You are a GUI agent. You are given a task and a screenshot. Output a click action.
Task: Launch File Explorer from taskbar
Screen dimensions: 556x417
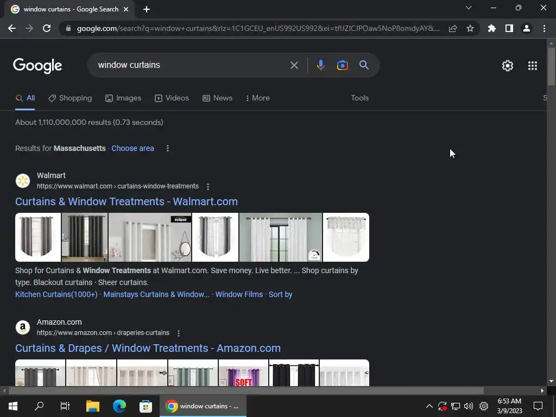point(92,406)
